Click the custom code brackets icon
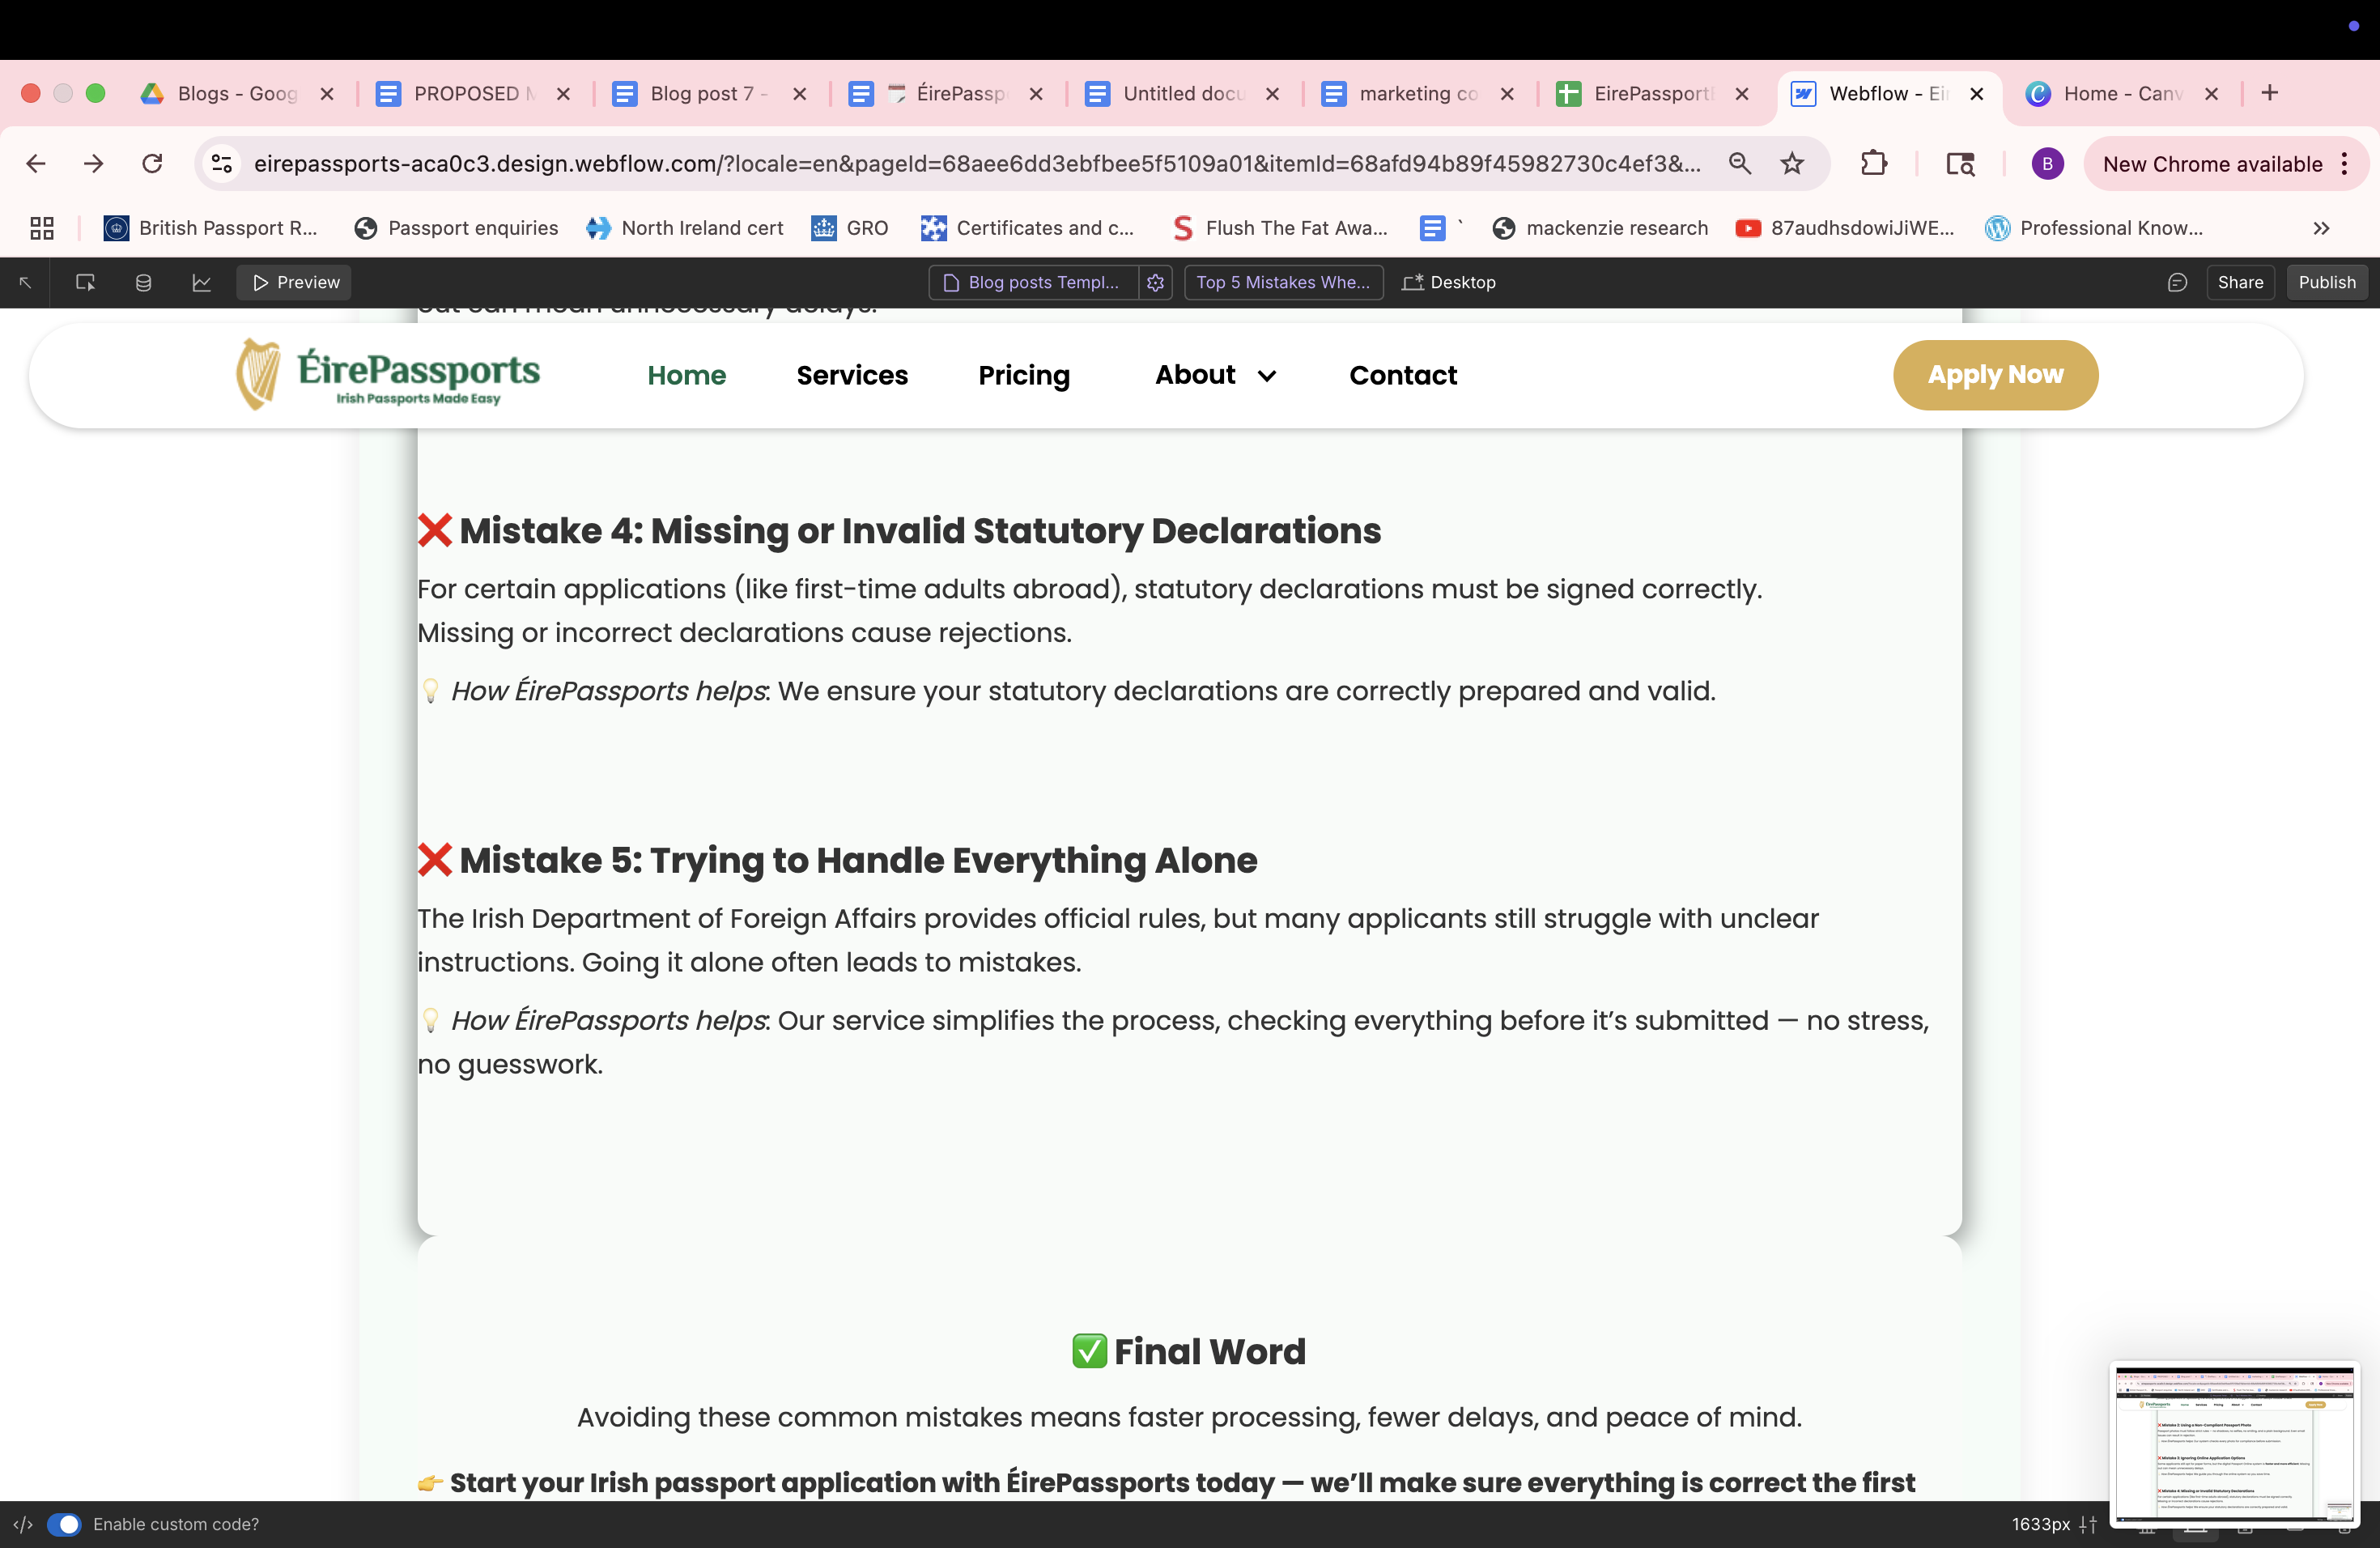 click(x=23, y=1524)
